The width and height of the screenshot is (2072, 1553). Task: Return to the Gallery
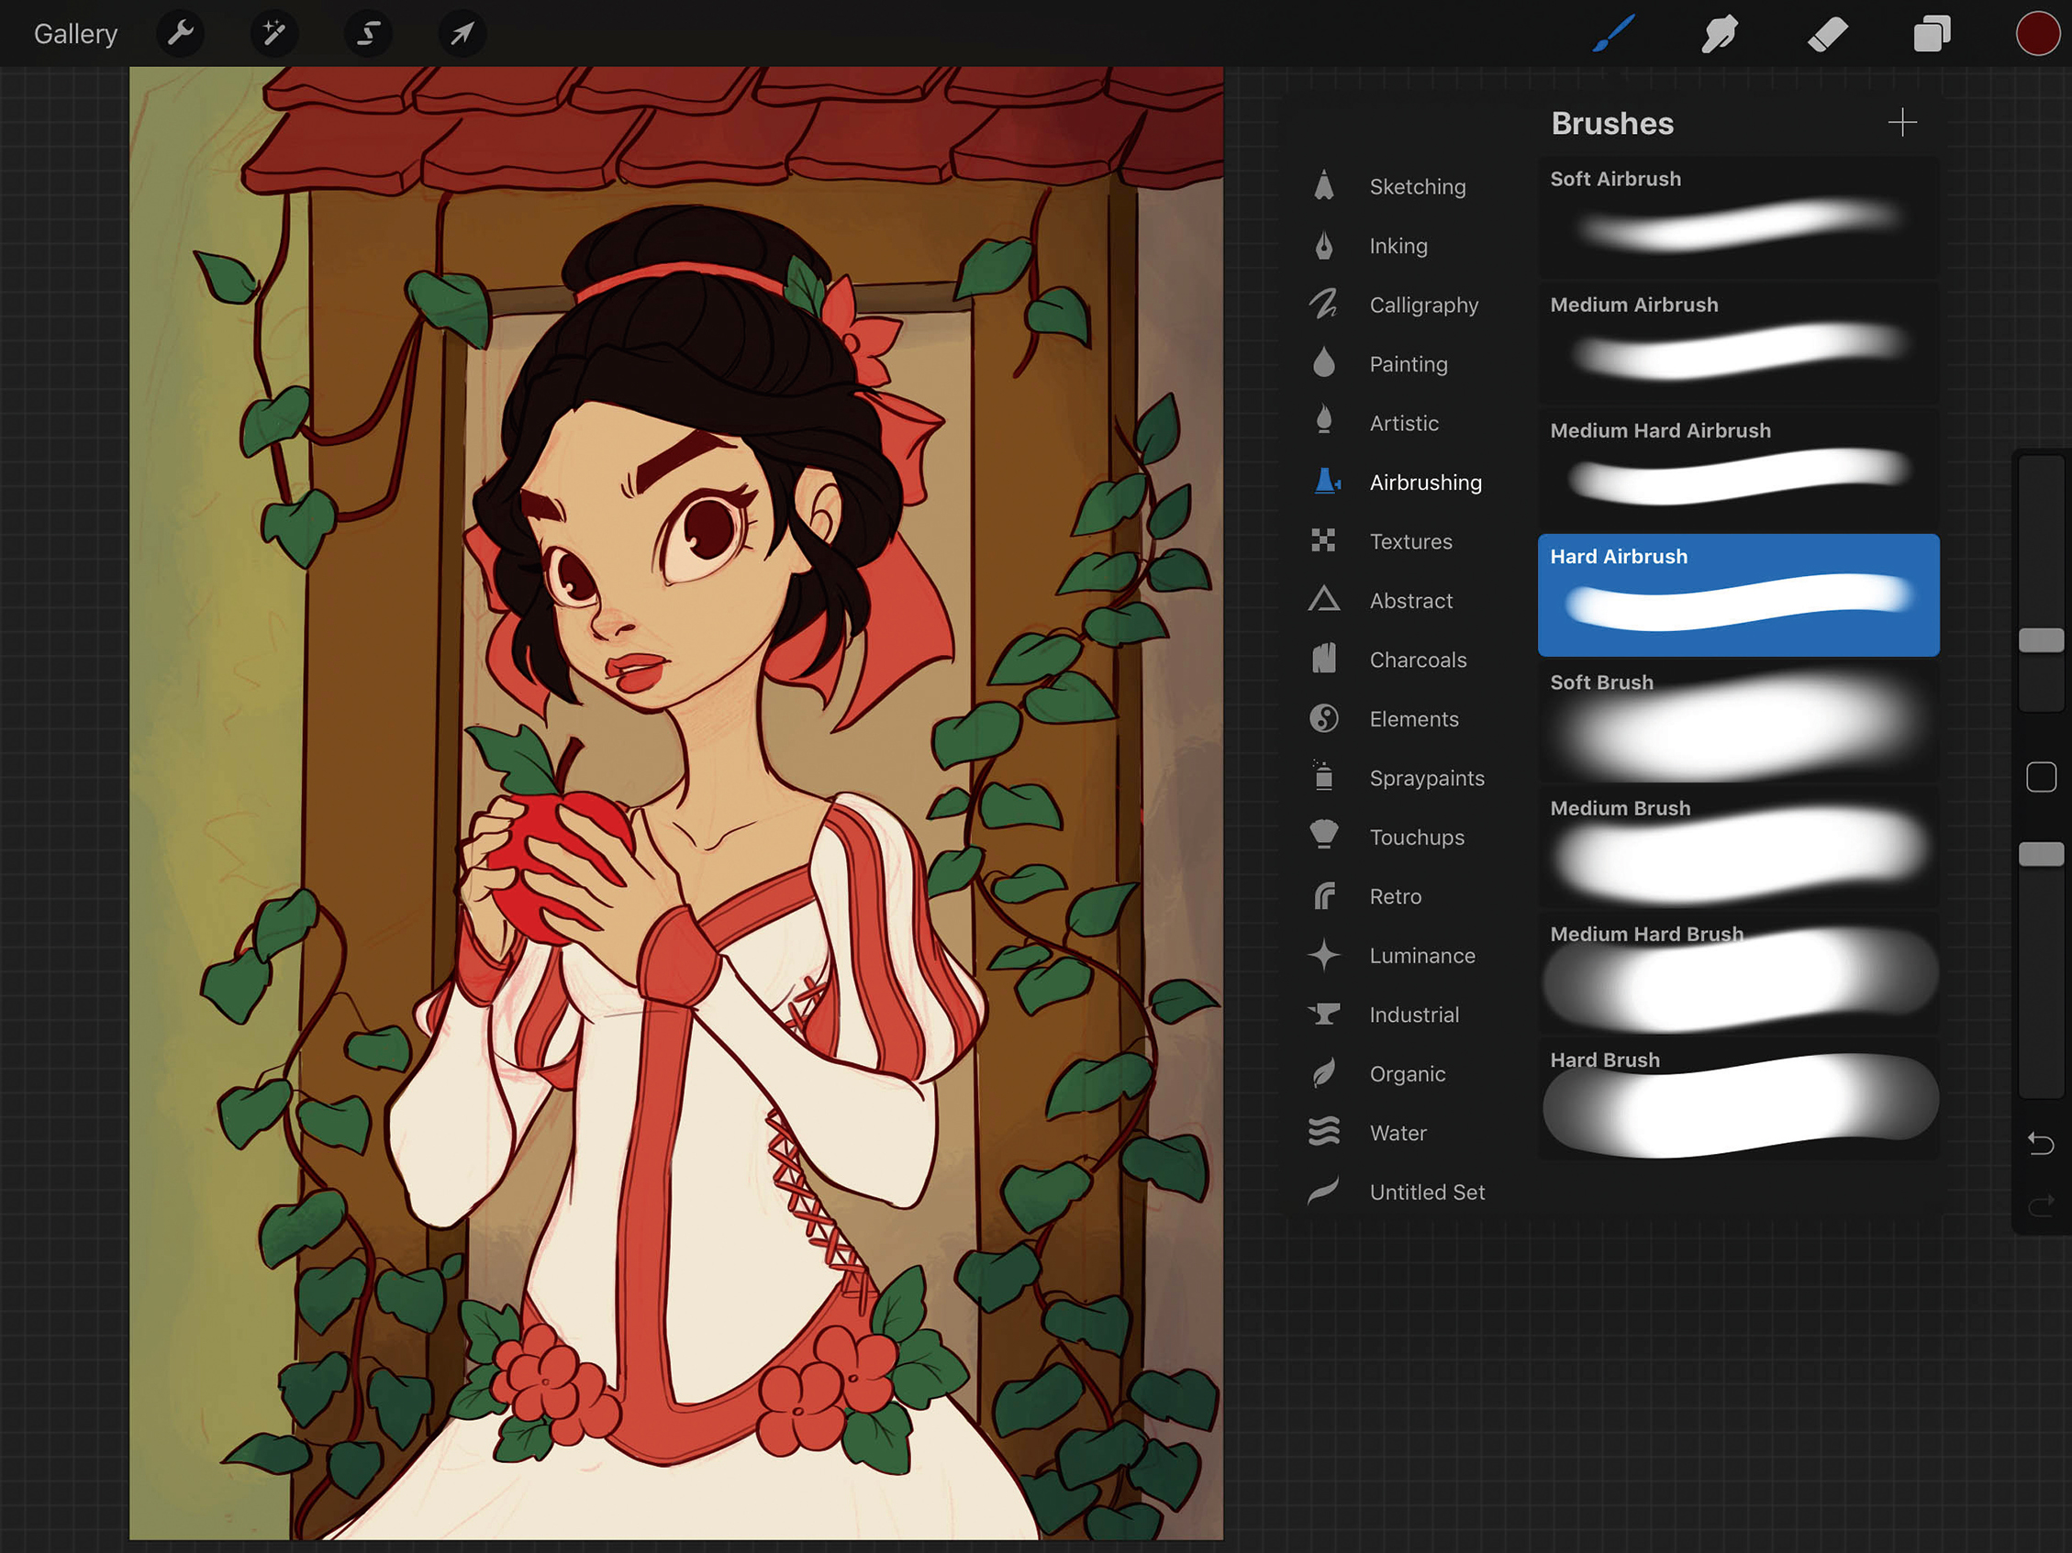coord(76,35)
